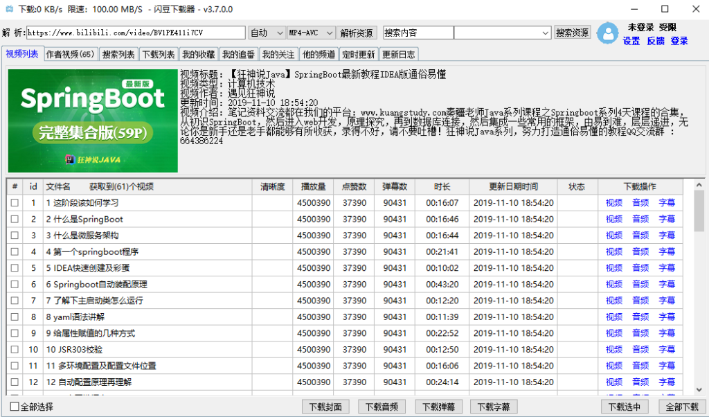Click 视频 link for 3 什么是微服务架构
Screen dimensions: 709x417
click(x=613, y=235)
